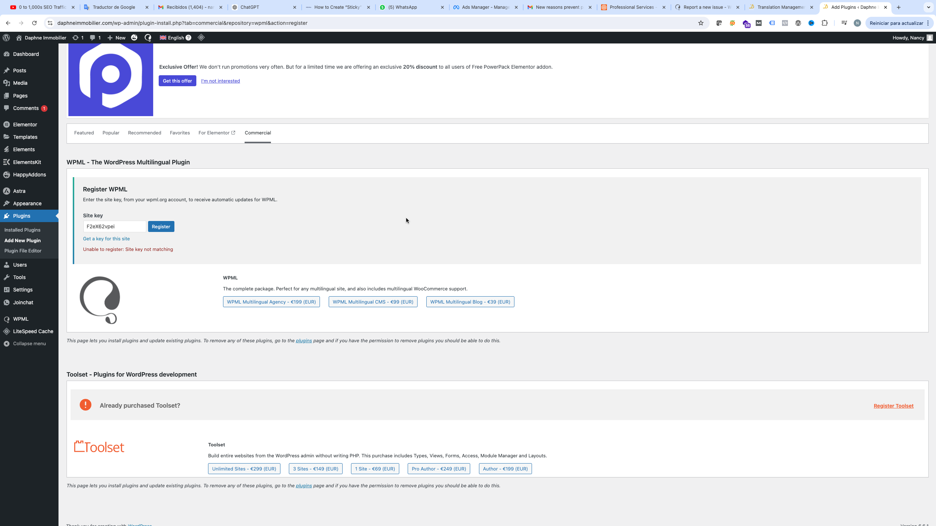Open the For Elementor tab

(x=217, y=133)
